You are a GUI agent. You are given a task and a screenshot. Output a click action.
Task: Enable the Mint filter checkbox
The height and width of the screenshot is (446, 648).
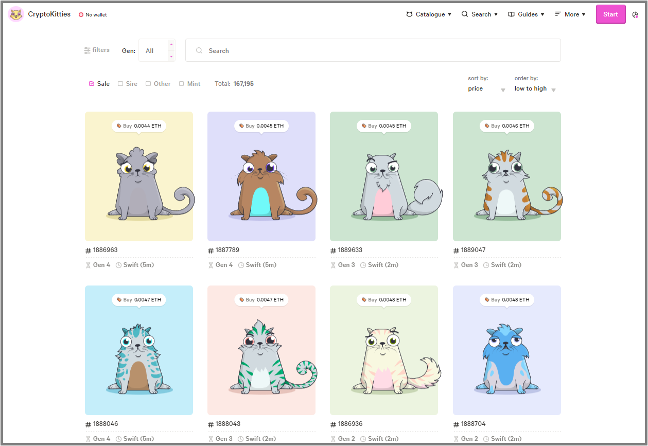tap(181, 83)
